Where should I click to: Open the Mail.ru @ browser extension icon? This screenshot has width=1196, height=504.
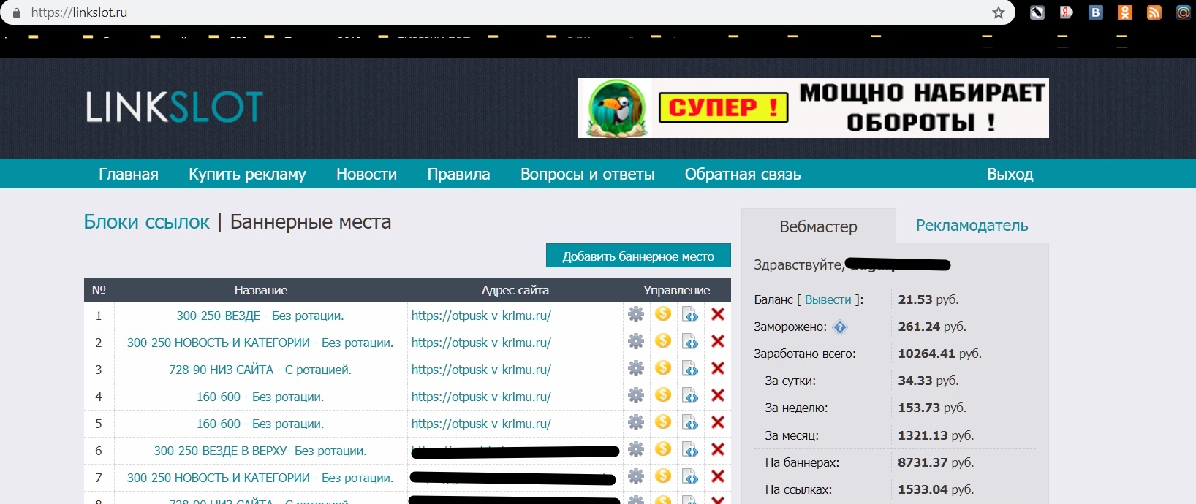[x=1184, y=12]
